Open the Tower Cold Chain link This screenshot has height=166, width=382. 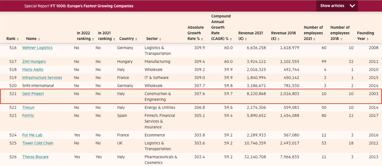(38, 143)
